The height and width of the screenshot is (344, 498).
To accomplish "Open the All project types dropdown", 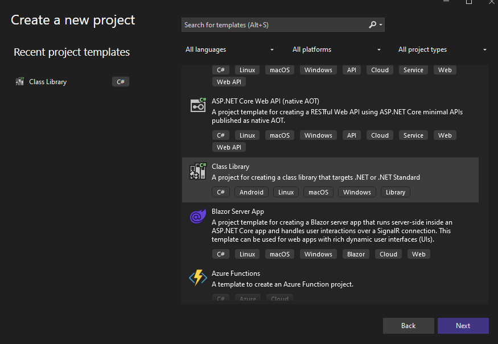I will pos(442,49).
